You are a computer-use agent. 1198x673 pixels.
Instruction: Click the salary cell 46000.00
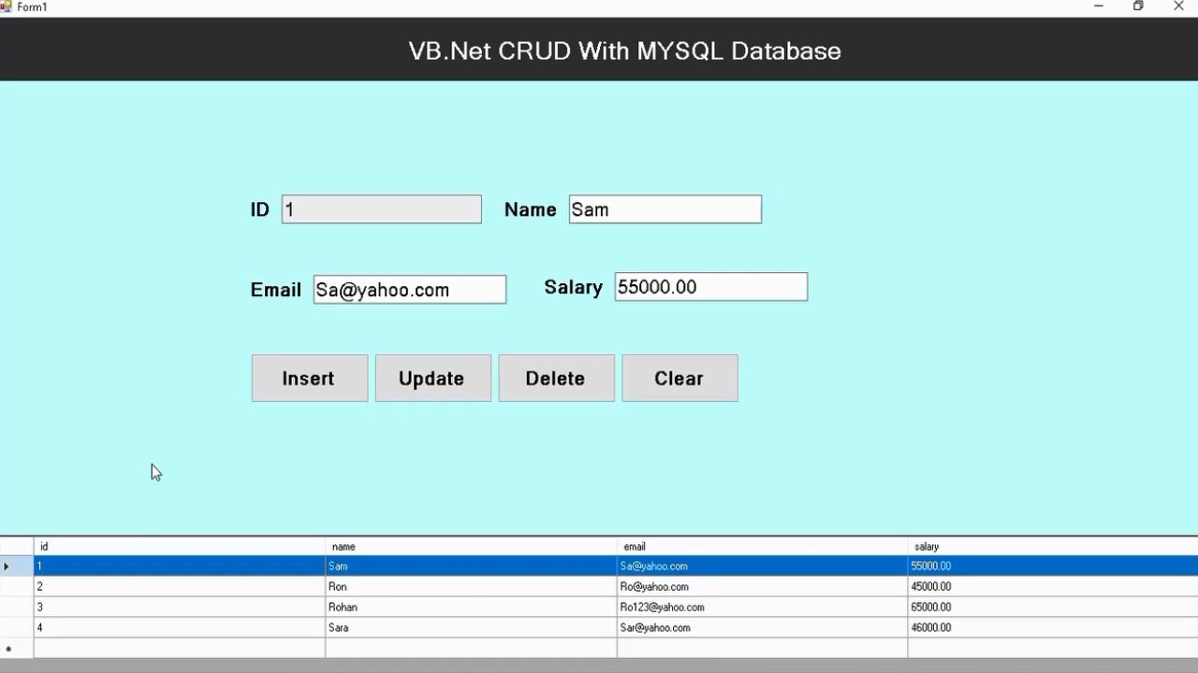pos(1053,628)
